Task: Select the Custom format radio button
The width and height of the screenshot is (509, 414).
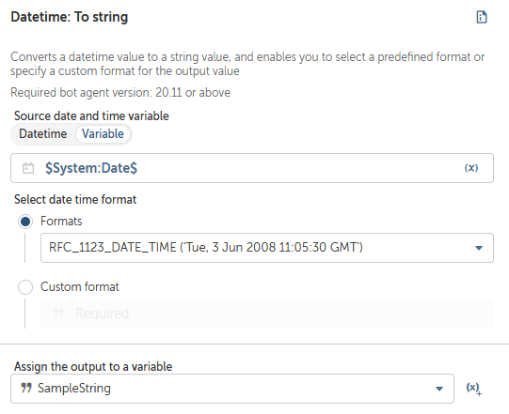Action: pyautogui.click(x=25, y=287)
